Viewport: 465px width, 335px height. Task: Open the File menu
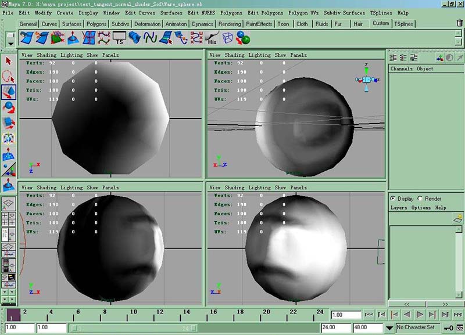8,13
